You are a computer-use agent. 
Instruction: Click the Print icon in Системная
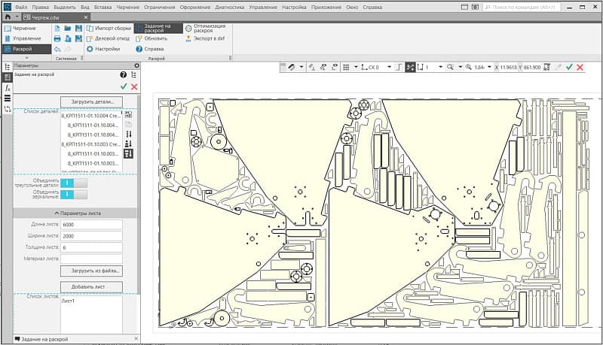(58, 38)
